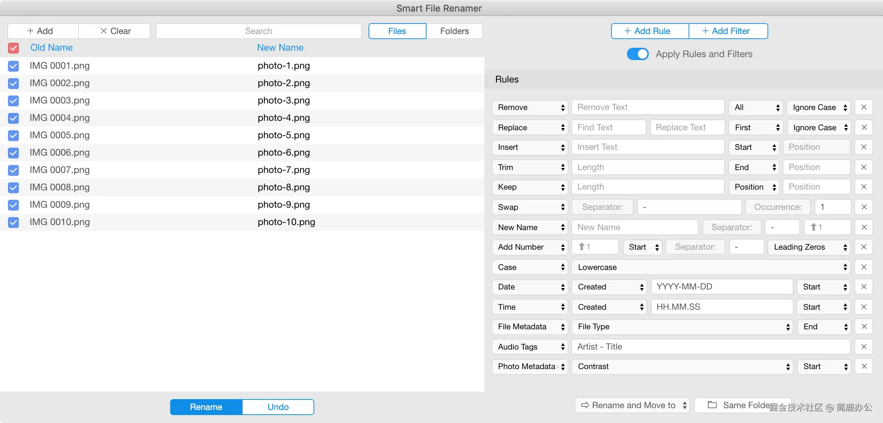Click the Undo button
883x423 pixels.
click(278, 407)
